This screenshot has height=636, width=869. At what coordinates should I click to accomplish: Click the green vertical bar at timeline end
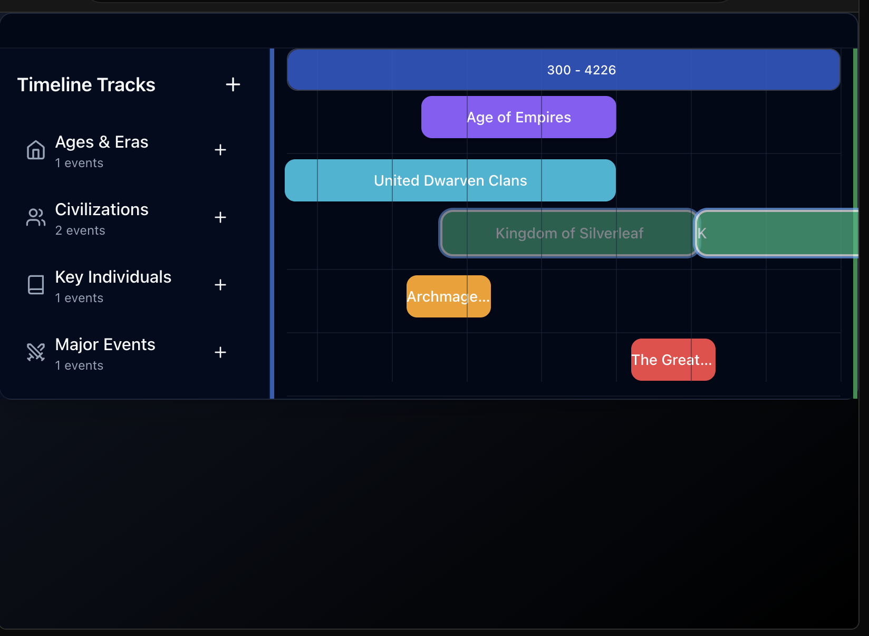pos(855,224)
